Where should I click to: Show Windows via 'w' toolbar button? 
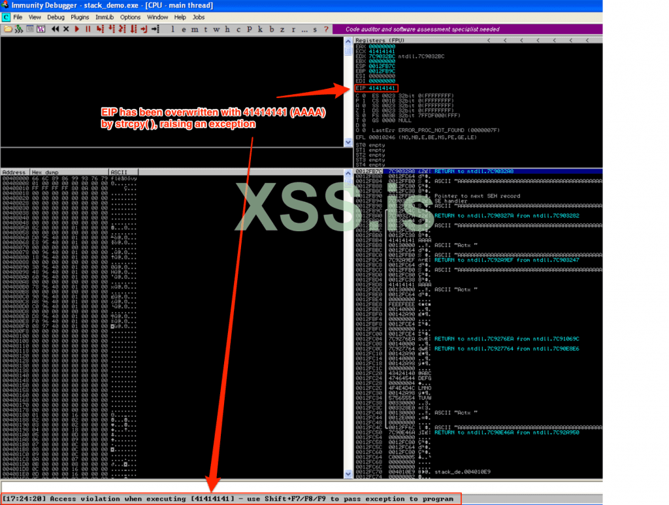(x=216, y=29)
